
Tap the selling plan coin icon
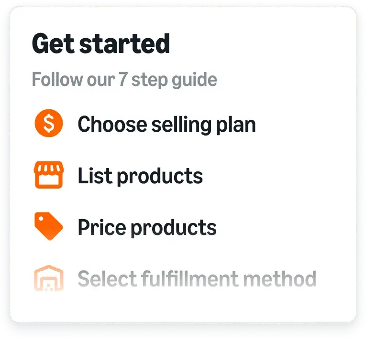click(49, 123)
